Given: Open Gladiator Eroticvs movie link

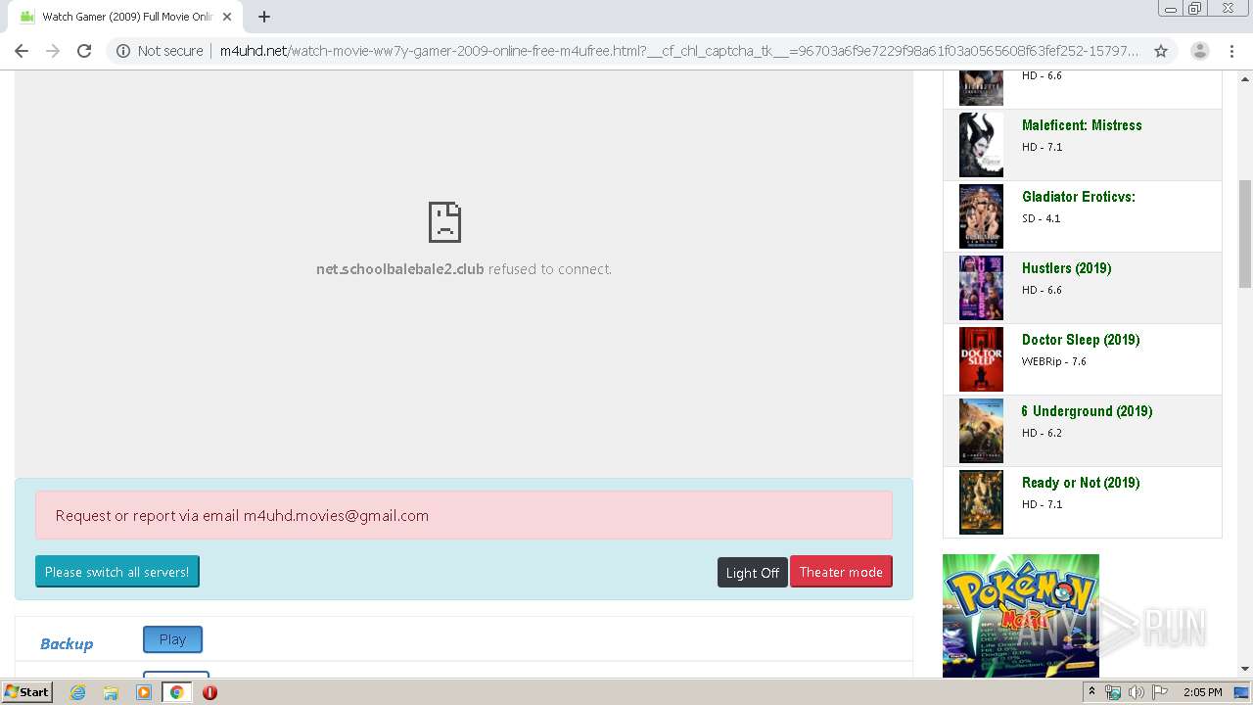Looking at the screenshot, I should (1079, 197).
